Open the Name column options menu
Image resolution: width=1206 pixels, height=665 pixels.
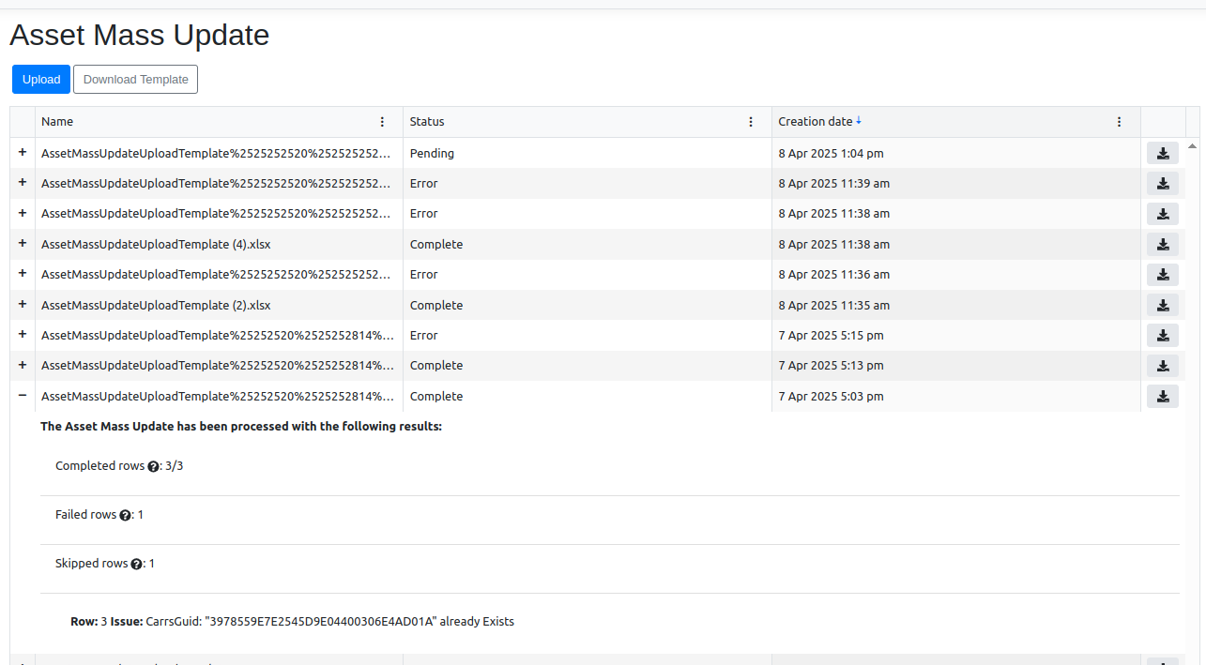click(382, 122)
